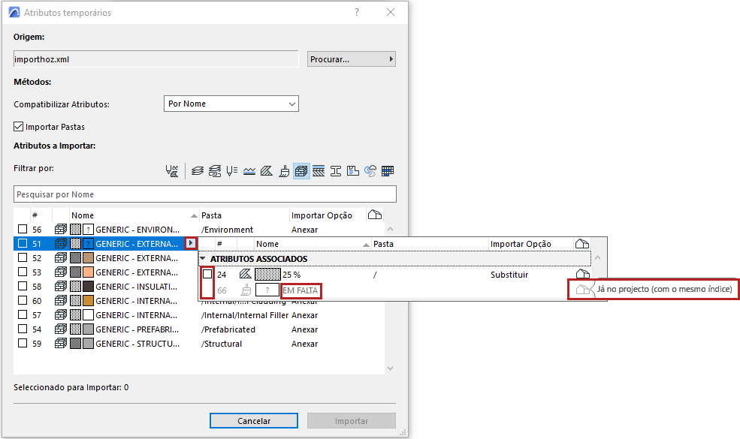
Task: Click the house icon on the Substituir row
Action: [x=583, y=274]
